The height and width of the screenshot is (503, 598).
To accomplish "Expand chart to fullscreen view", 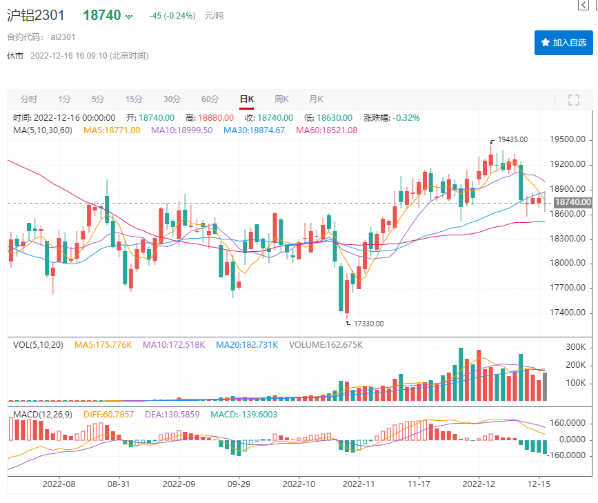I will click(573, 99).
